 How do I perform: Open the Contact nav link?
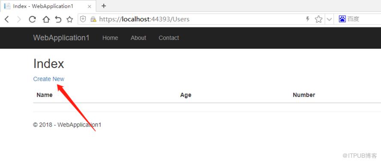[169, 38]
